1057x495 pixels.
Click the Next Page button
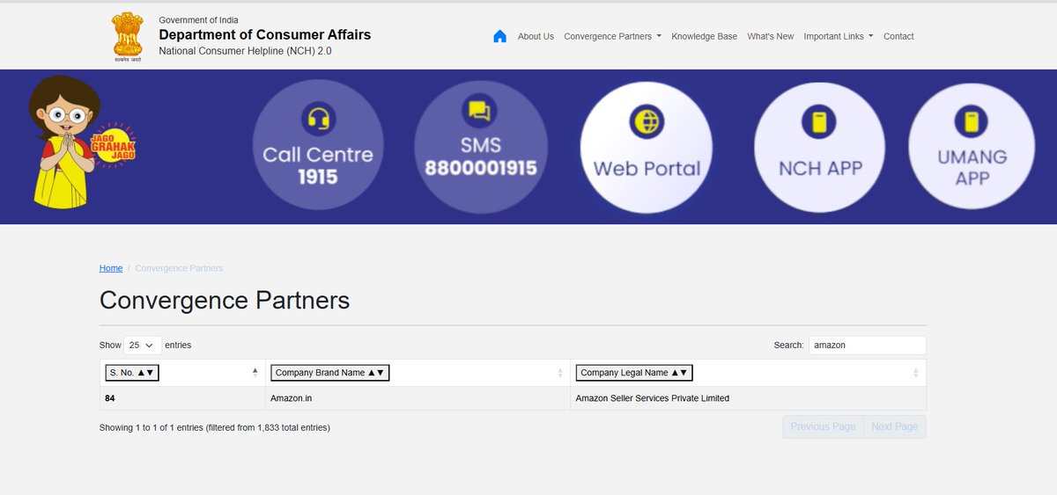[x=894, y=426]
